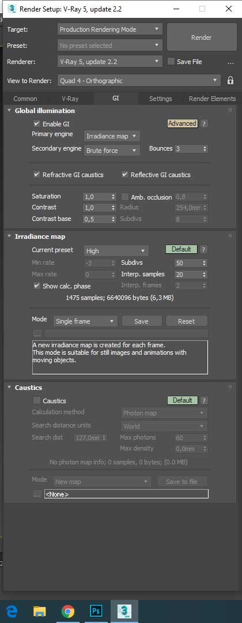Open irradiance Mode Single frame dropdown
The image size is (242, 623).
point(85,321)
